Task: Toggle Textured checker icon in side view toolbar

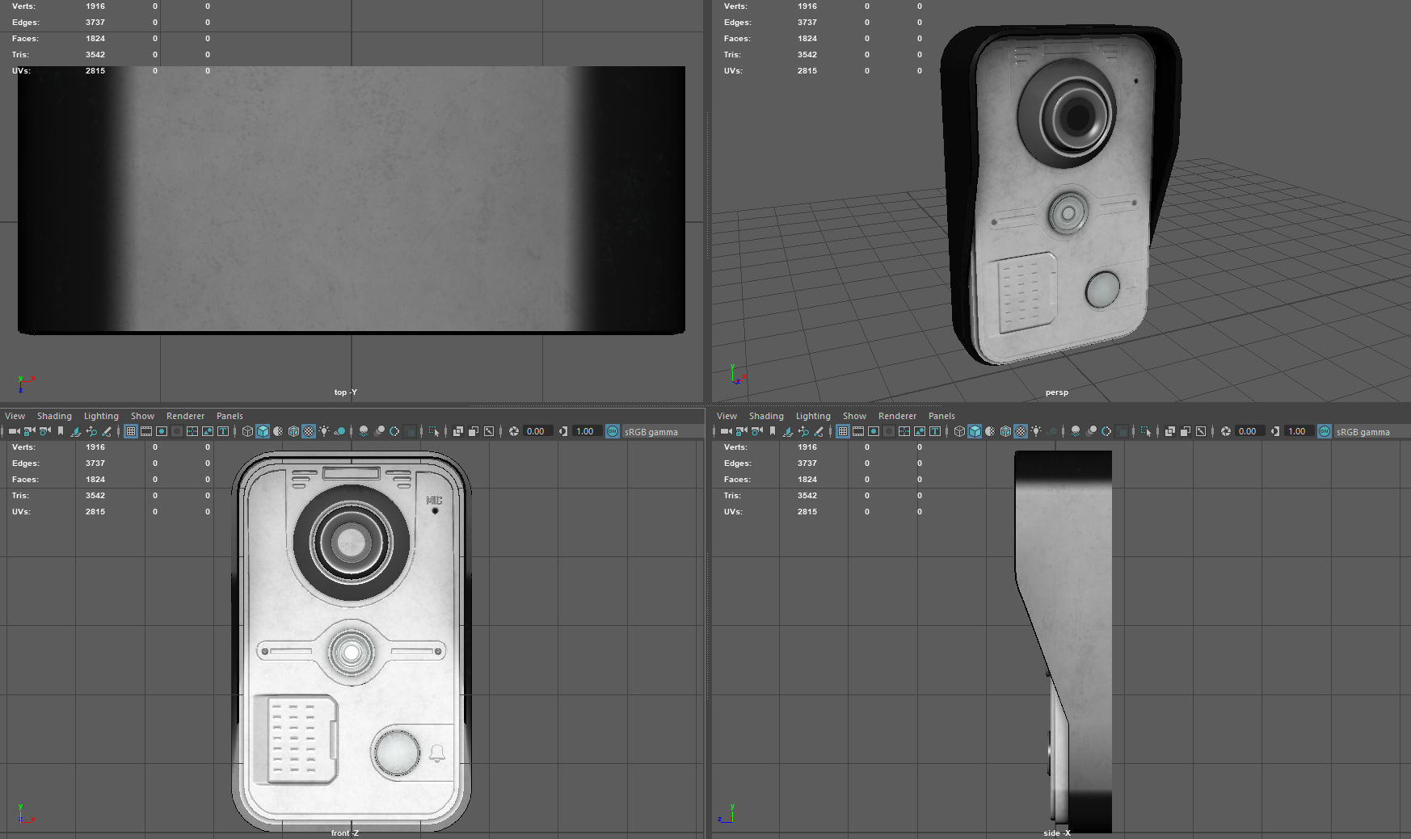Action: coord(1021,431)
